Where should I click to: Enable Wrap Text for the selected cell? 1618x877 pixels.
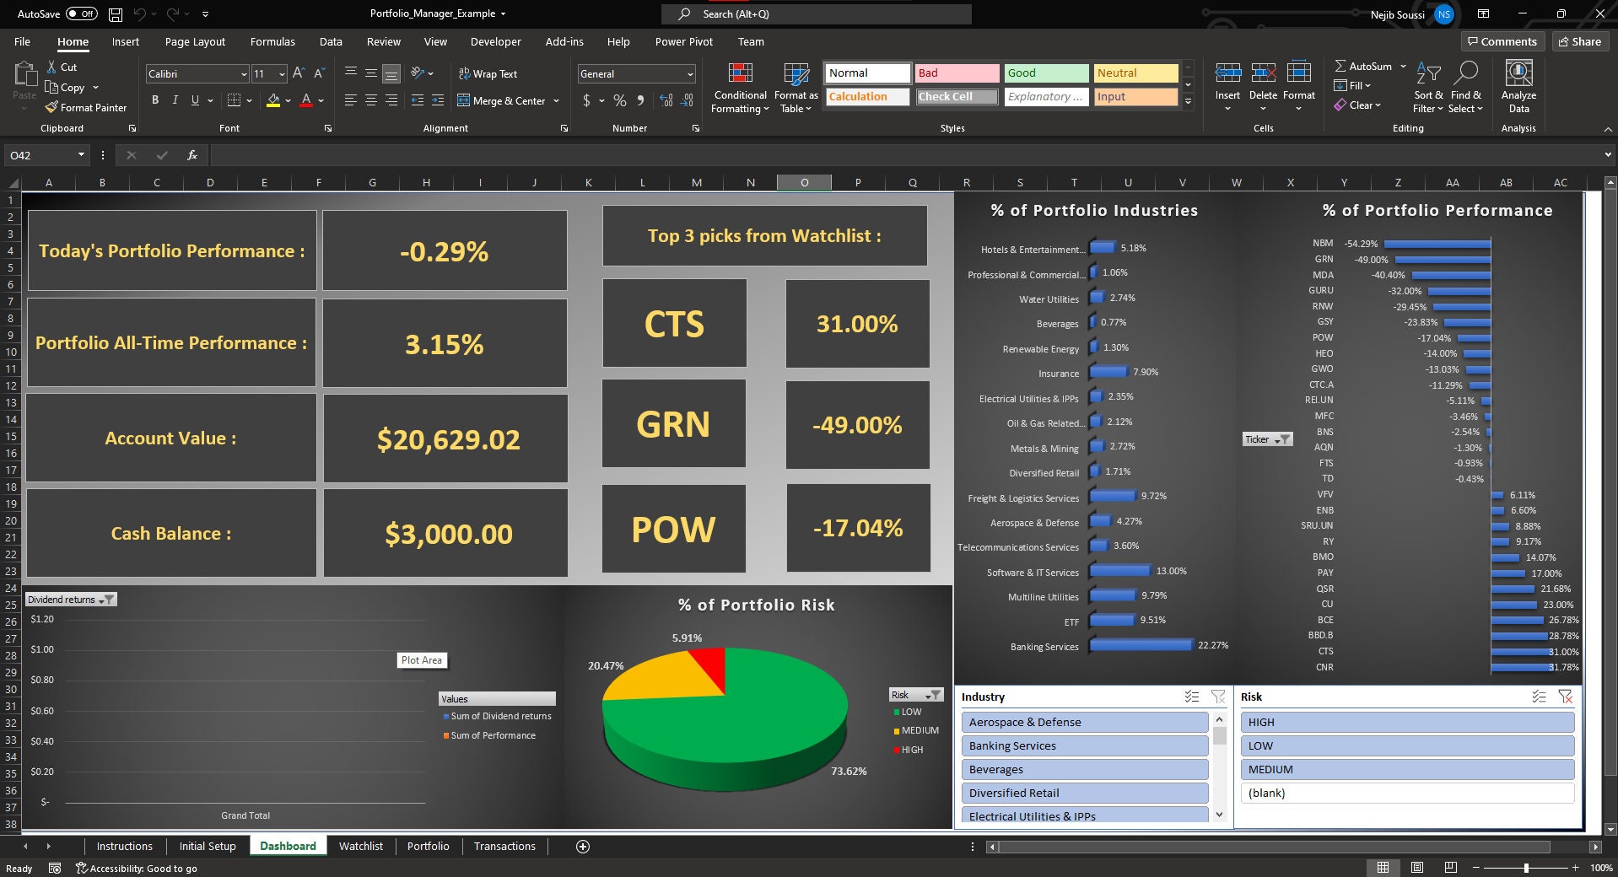[x=488, y=73]
